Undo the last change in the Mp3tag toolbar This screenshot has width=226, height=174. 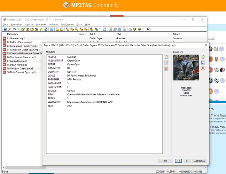point(14,29)
